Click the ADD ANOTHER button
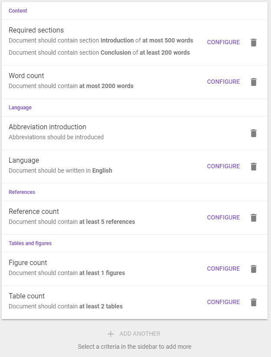 [134, 334]
